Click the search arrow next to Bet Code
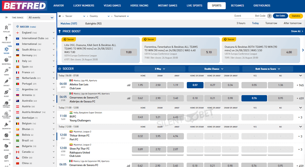The width and height of the screenshot is (305, 167). tap(269, 16)
